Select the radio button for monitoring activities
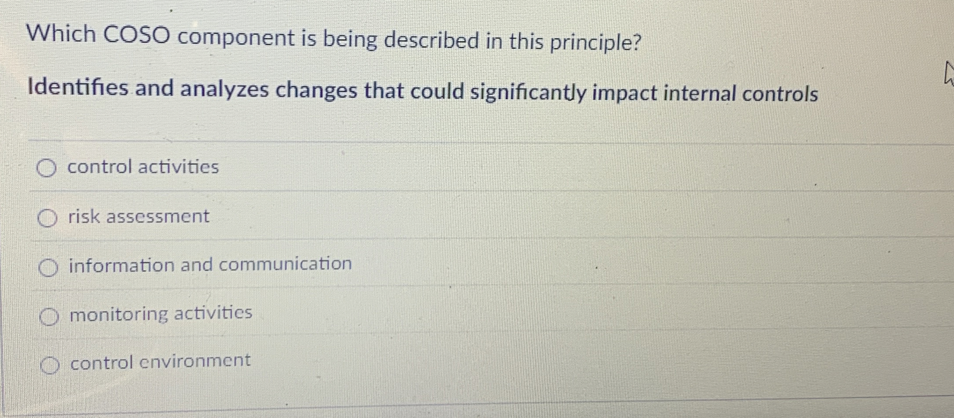This screenshot has height=418, width=954. click(48, 315)
